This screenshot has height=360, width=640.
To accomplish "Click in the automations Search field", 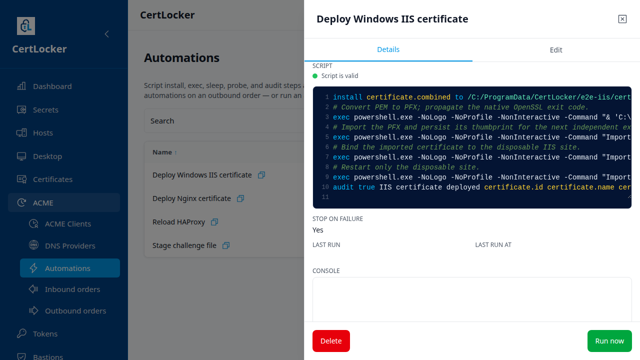I will tap(224, 120).
